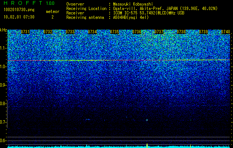Click the red carrier line in the spectrogram
This screenshot has width=233, height=148.
pyautogui.click(x=119, y=60)
